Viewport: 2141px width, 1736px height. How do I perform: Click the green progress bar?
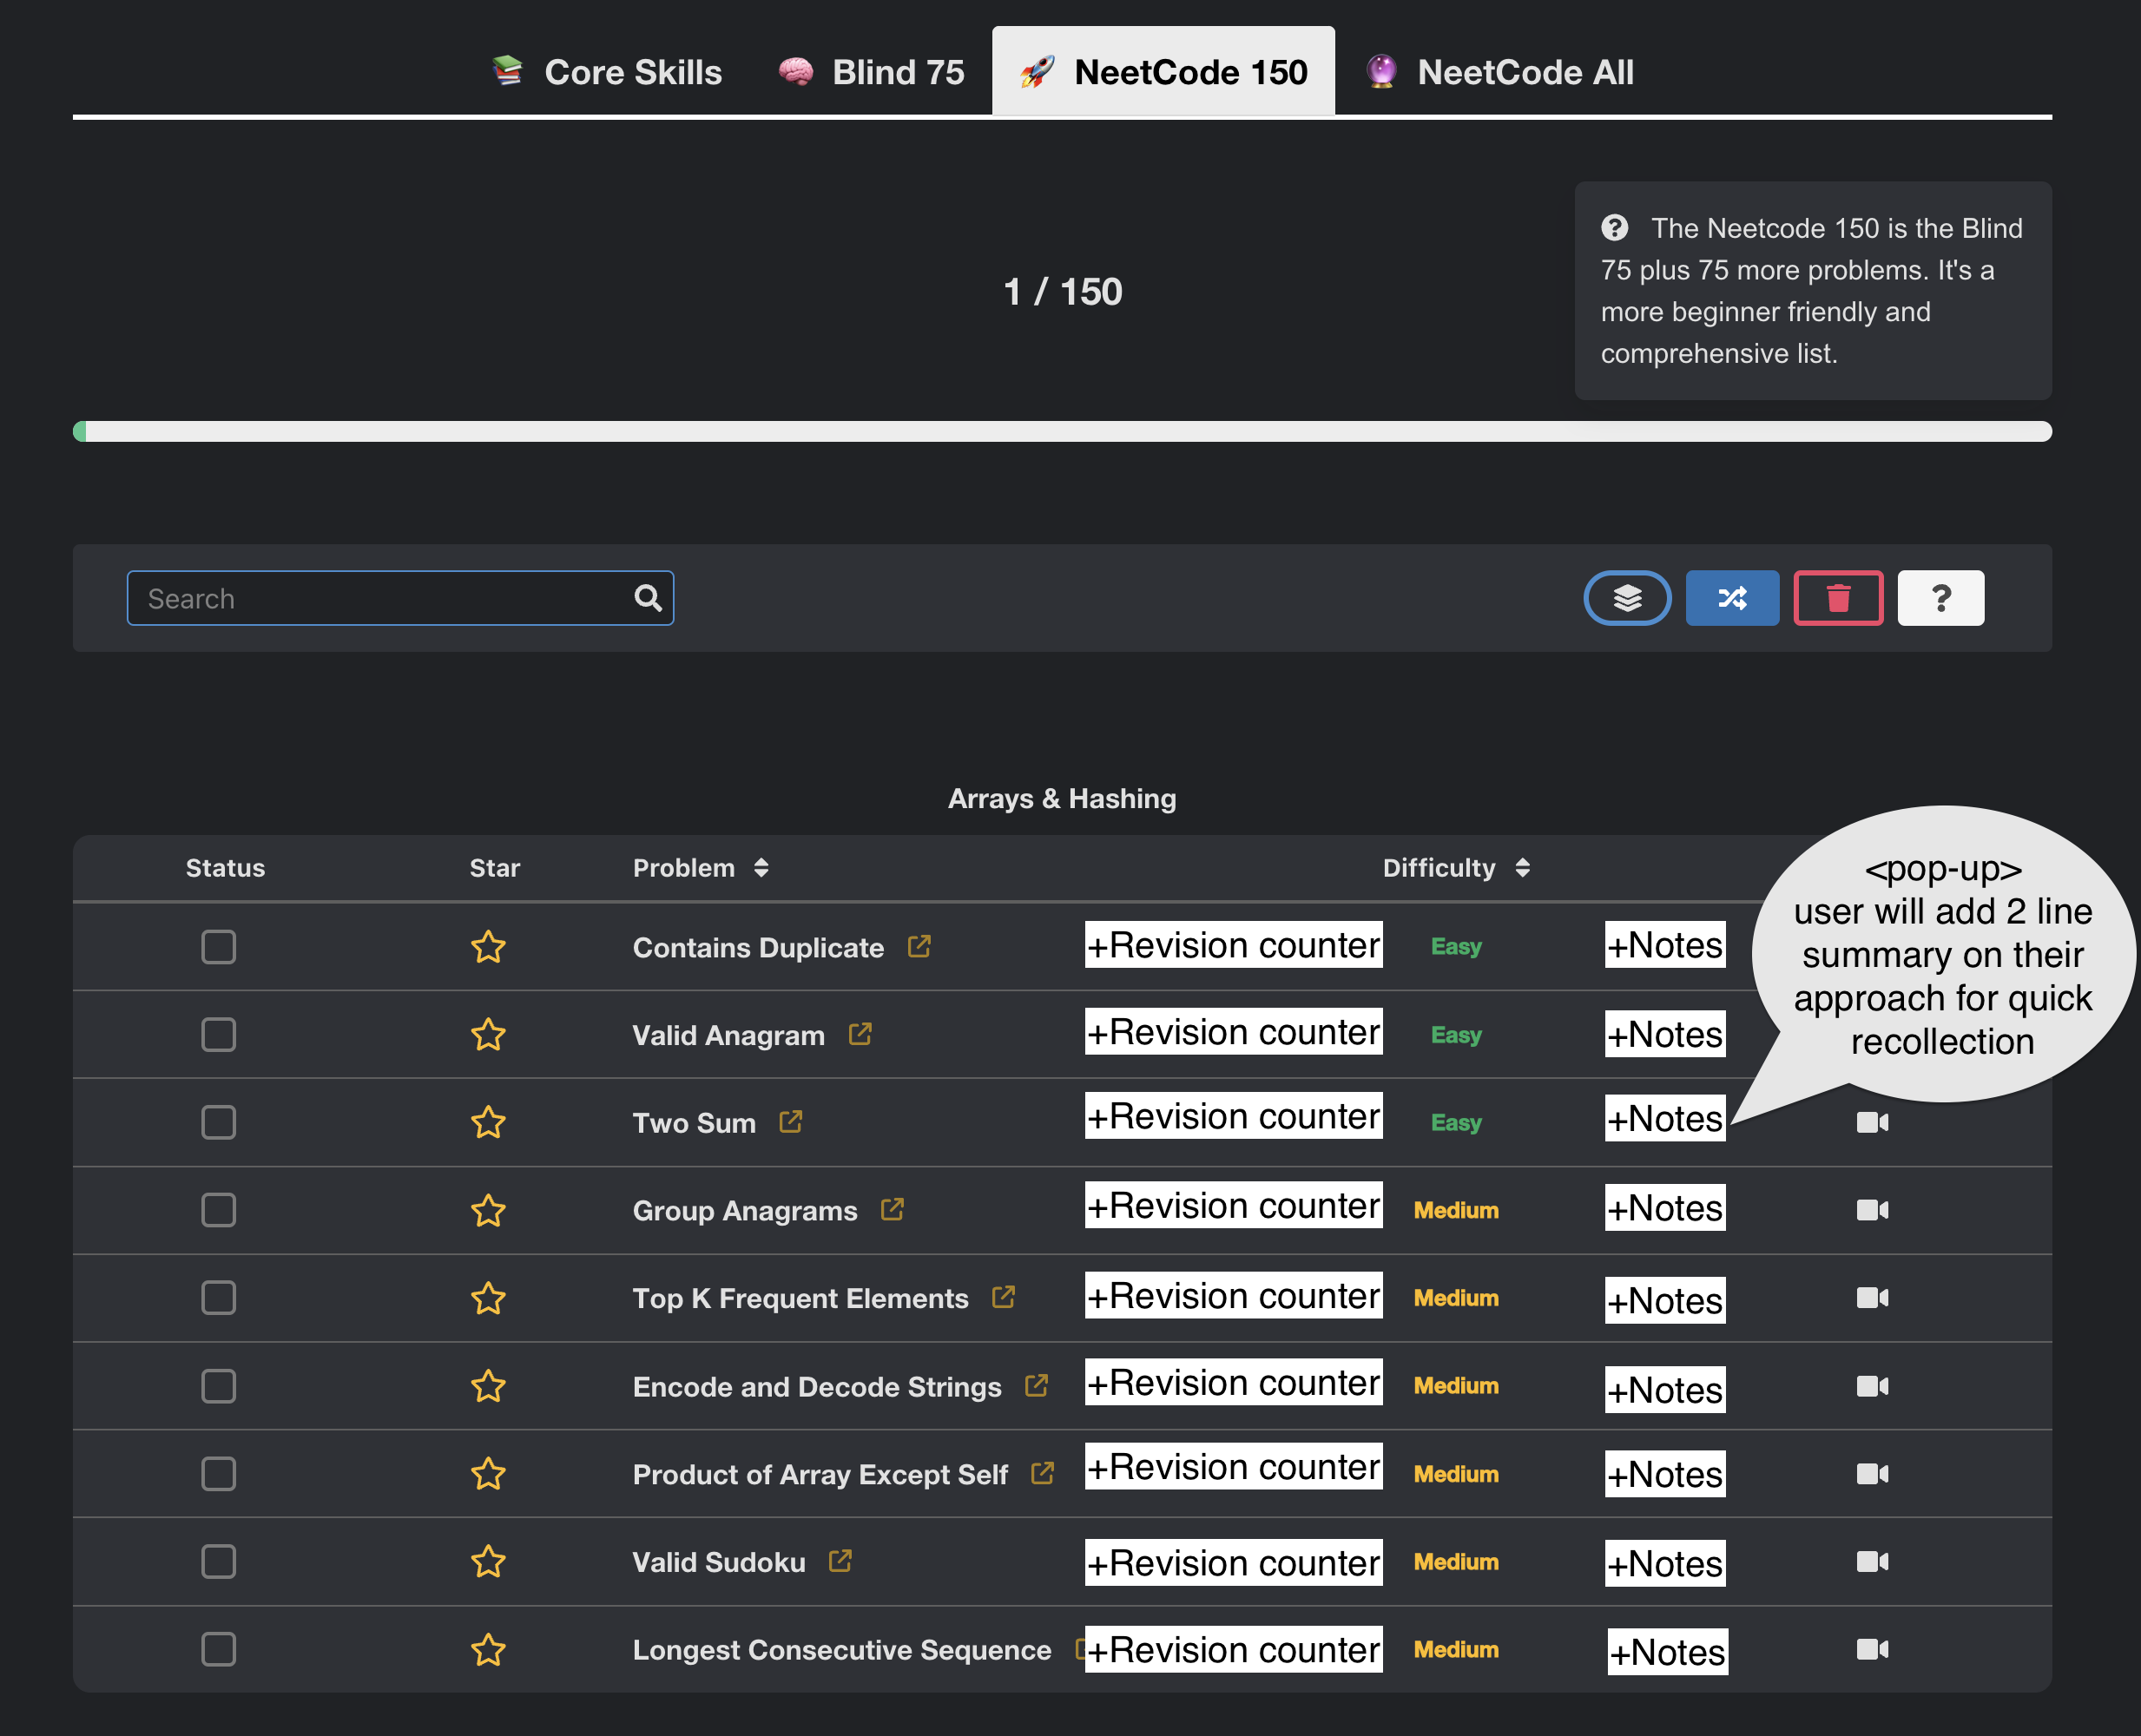(x=80, y=431)
